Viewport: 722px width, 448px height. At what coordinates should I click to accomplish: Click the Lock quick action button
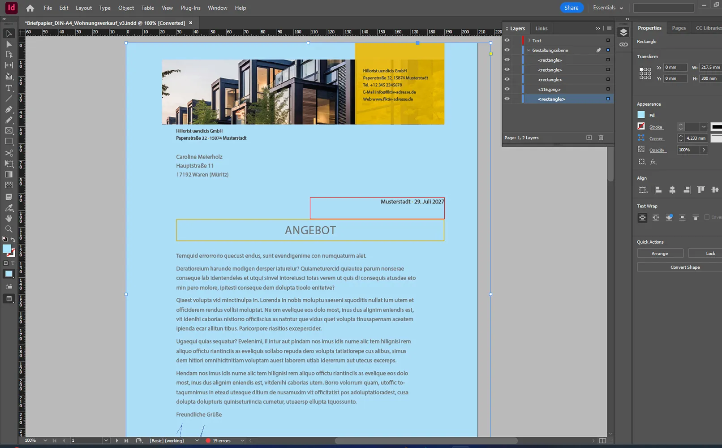click(x=705, y=254)
